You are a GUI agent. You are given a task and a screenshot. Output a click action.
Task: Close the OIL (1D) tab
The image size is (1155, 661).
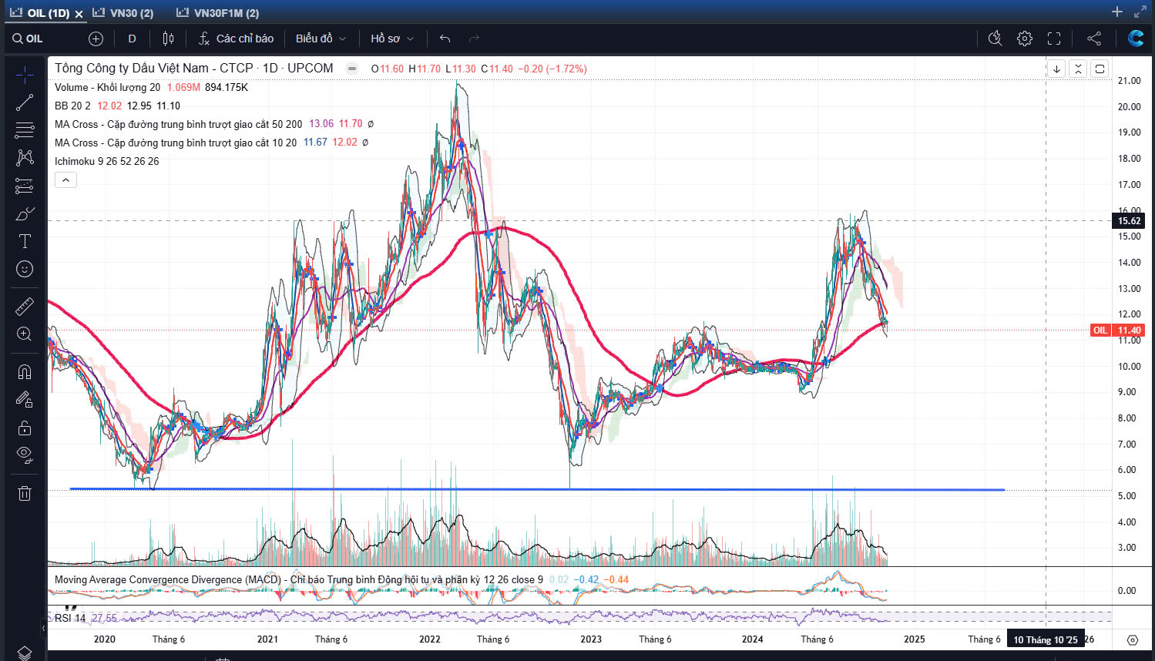pyautogui.click(x=79, y=14)
